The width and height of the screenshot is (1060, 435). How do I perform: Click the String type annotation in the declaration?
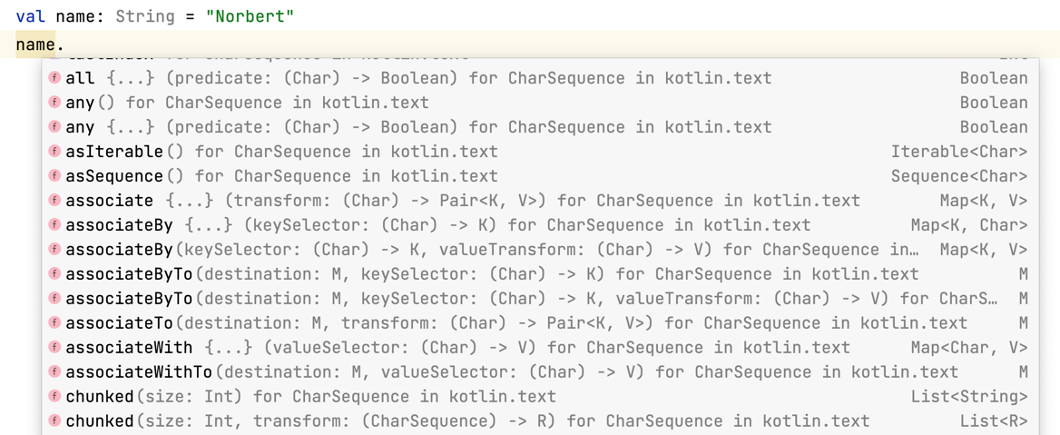[145, 16]
